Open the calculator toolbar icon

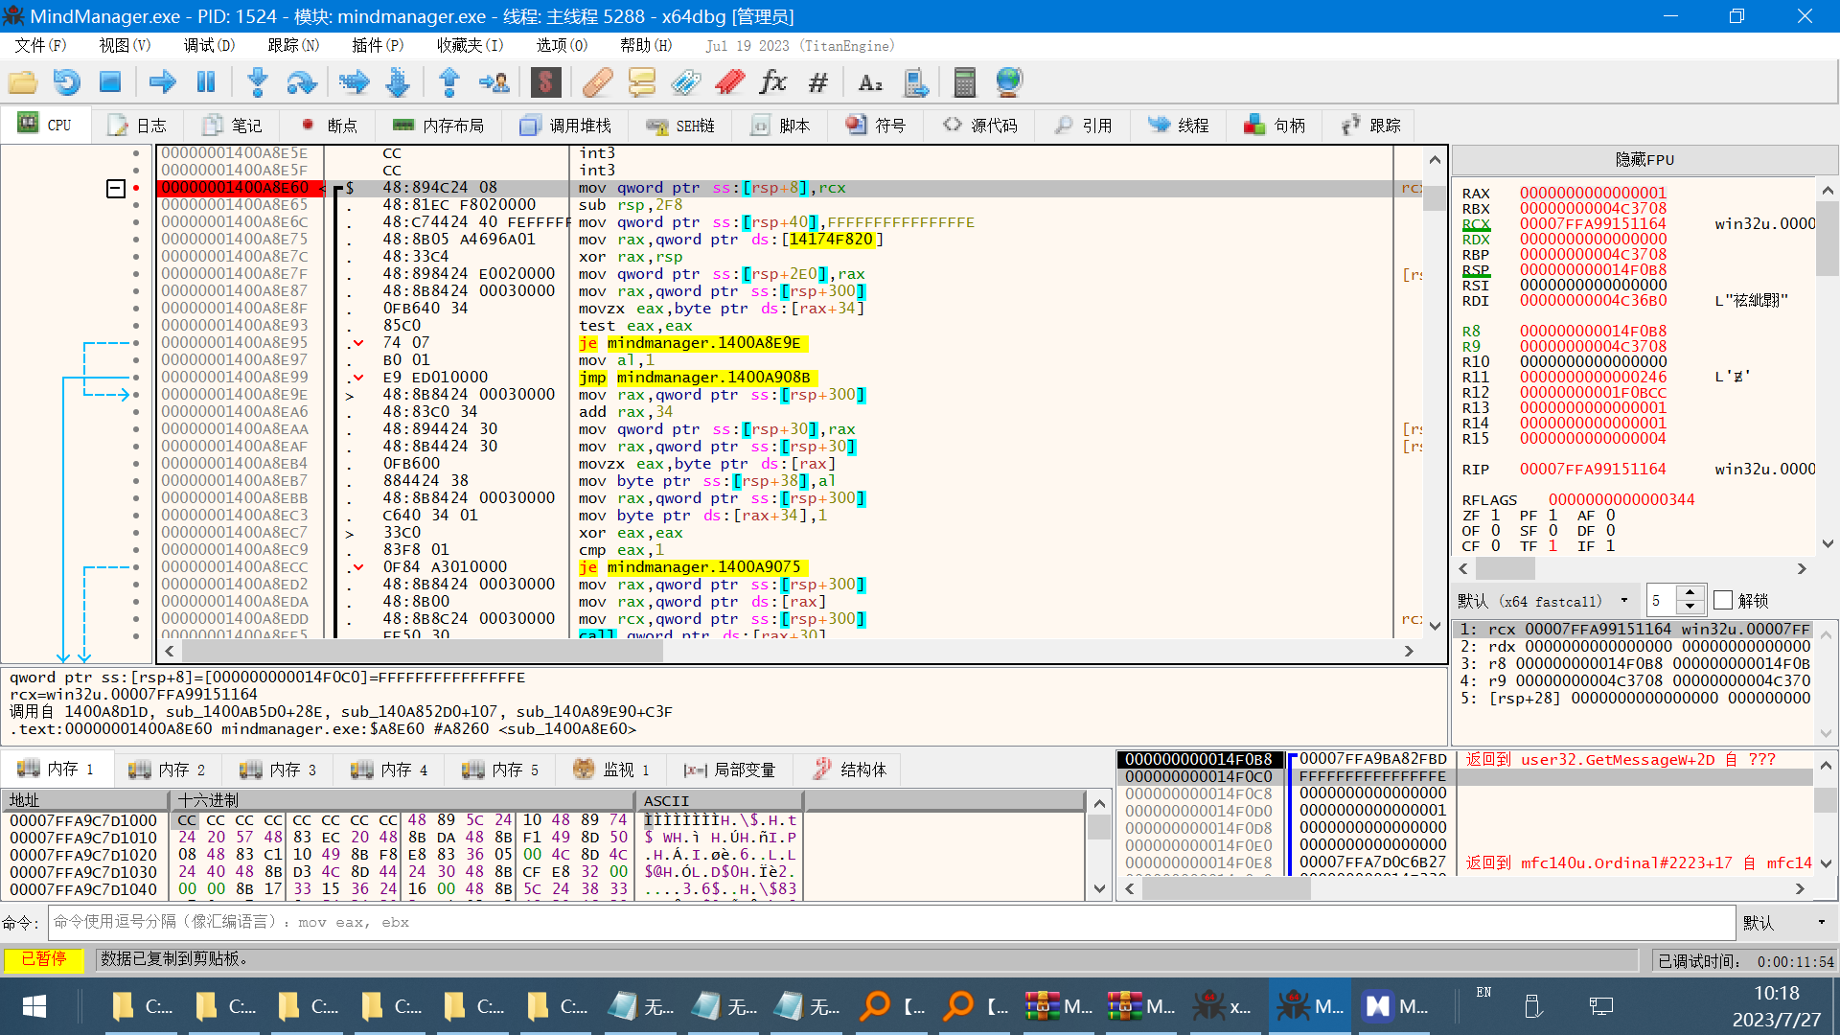tap(964, 82)
